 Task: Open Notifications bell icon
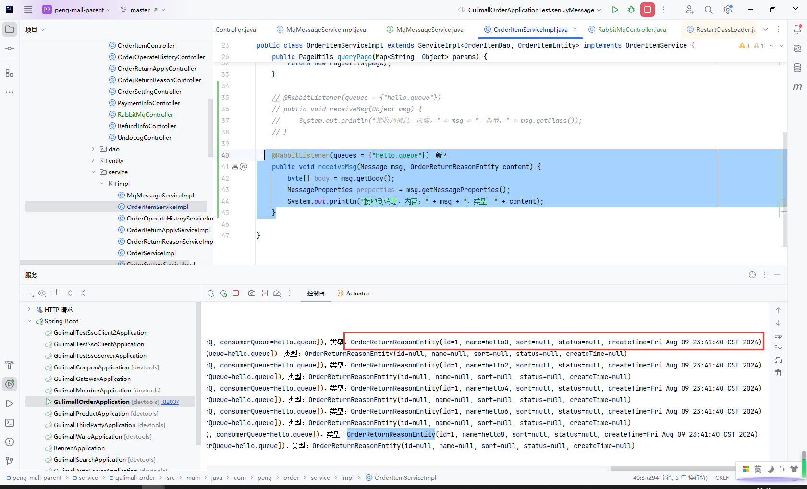(x=797, y=29)
